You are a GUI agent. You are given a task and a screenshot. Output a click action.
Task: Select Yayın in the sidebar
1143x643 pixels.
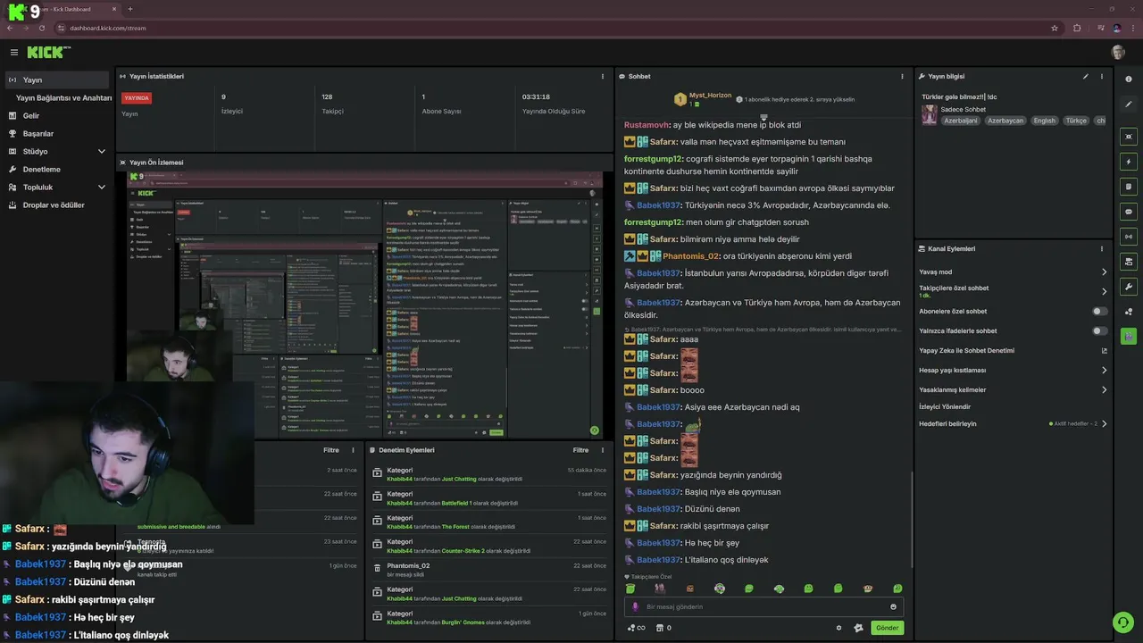[x=57, y=79]
